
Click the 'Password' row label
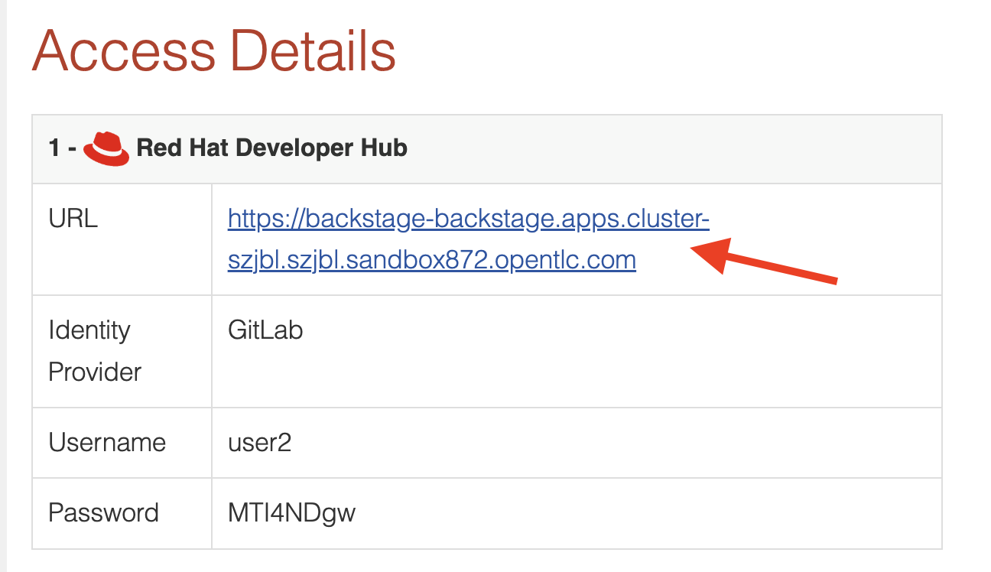pos(103,512)
